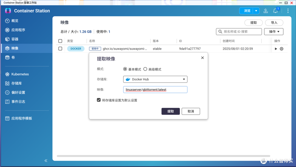Tick the suwayomi image row checkbox

pyautogui.click(x=60, y=49)
